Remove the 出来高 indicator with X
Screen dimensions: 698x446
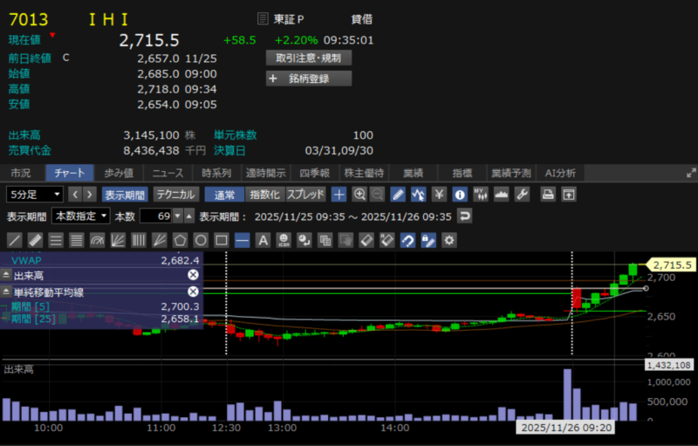[193, 275]
